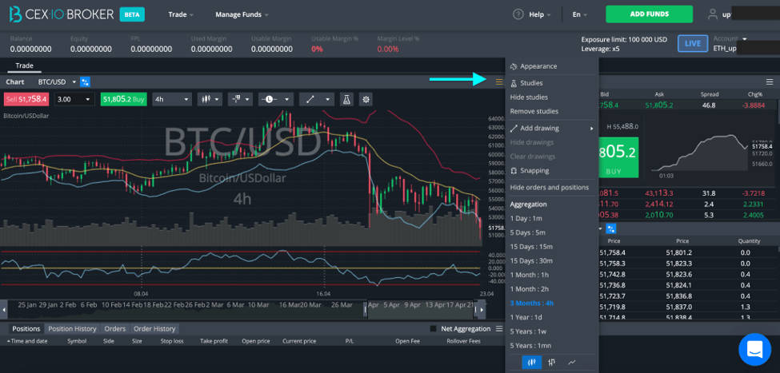Open the 4h timeframe dropdown
Screen dimensions: 780x373
[172, 99]
